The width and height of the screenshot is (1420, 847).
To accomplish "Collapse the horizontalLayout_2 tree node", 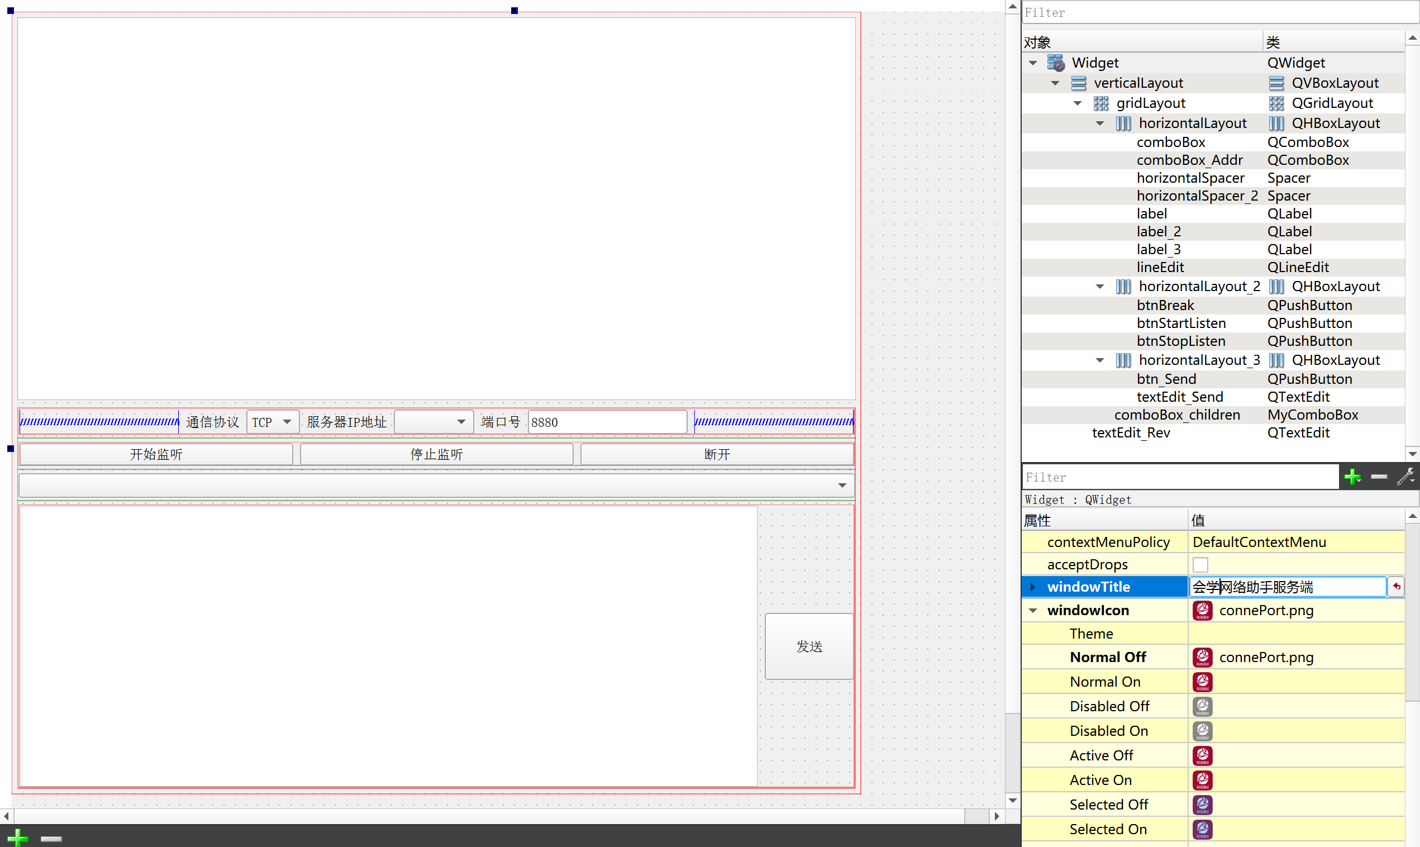I will tap(1099, 287).
